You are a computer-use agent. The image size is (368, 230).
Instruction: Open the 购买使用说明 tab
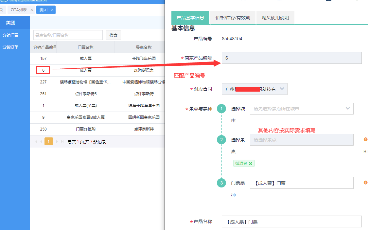(x=275, y=18)
